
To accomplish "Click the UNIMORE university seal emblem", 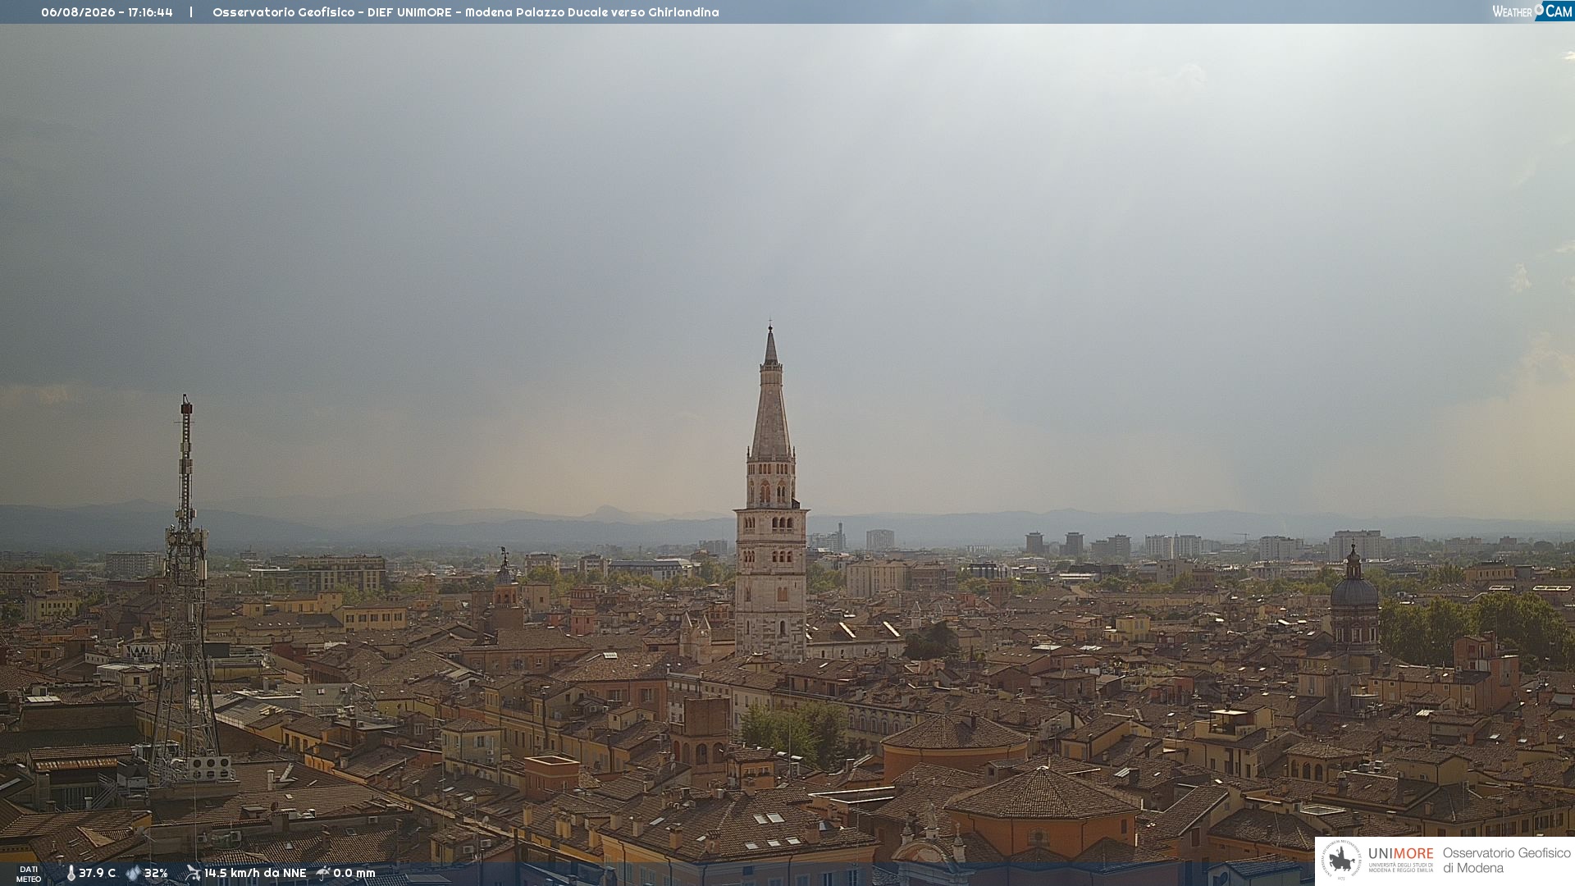I will point(1341,861).
